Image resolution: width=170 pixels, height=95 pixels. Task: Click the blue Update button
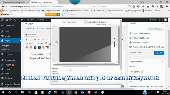pyautogui.click(x=159, y=53)
